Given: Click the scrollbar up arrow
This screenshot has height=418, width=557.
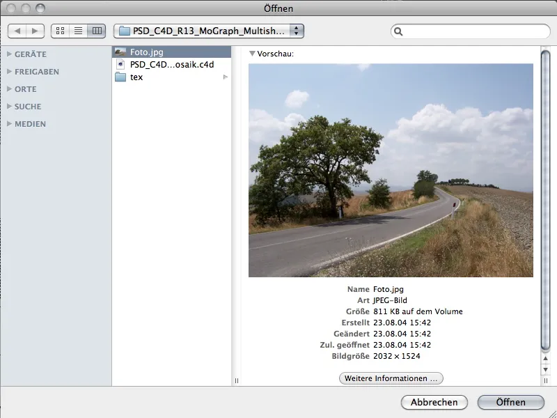Looking at the screenshot, I should point(546,359).
